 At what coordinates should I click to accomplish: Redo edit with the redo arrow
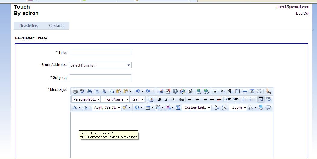[148, 91]
